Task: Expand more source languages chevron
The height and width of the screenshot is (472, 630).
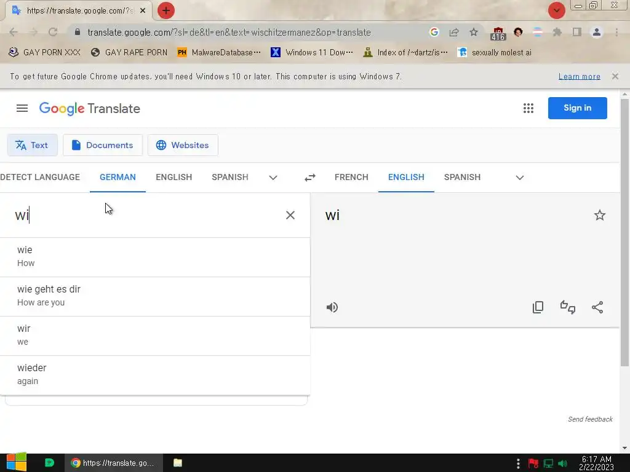Action: coord(273,178)
